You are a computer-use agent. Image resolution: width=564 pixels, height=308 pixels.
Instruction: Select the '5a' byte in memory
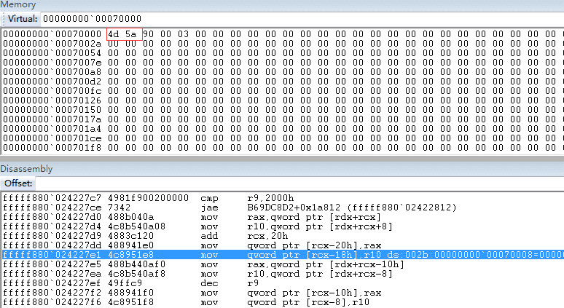pos(131,34)
